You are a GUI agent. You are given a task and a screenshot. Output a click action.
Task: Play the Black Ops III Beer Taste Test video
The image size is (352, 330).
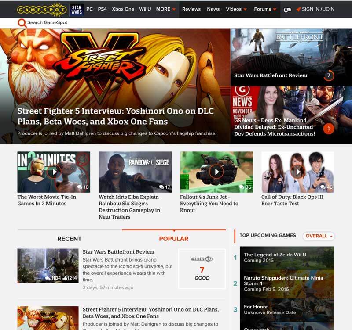pos(298,171)
